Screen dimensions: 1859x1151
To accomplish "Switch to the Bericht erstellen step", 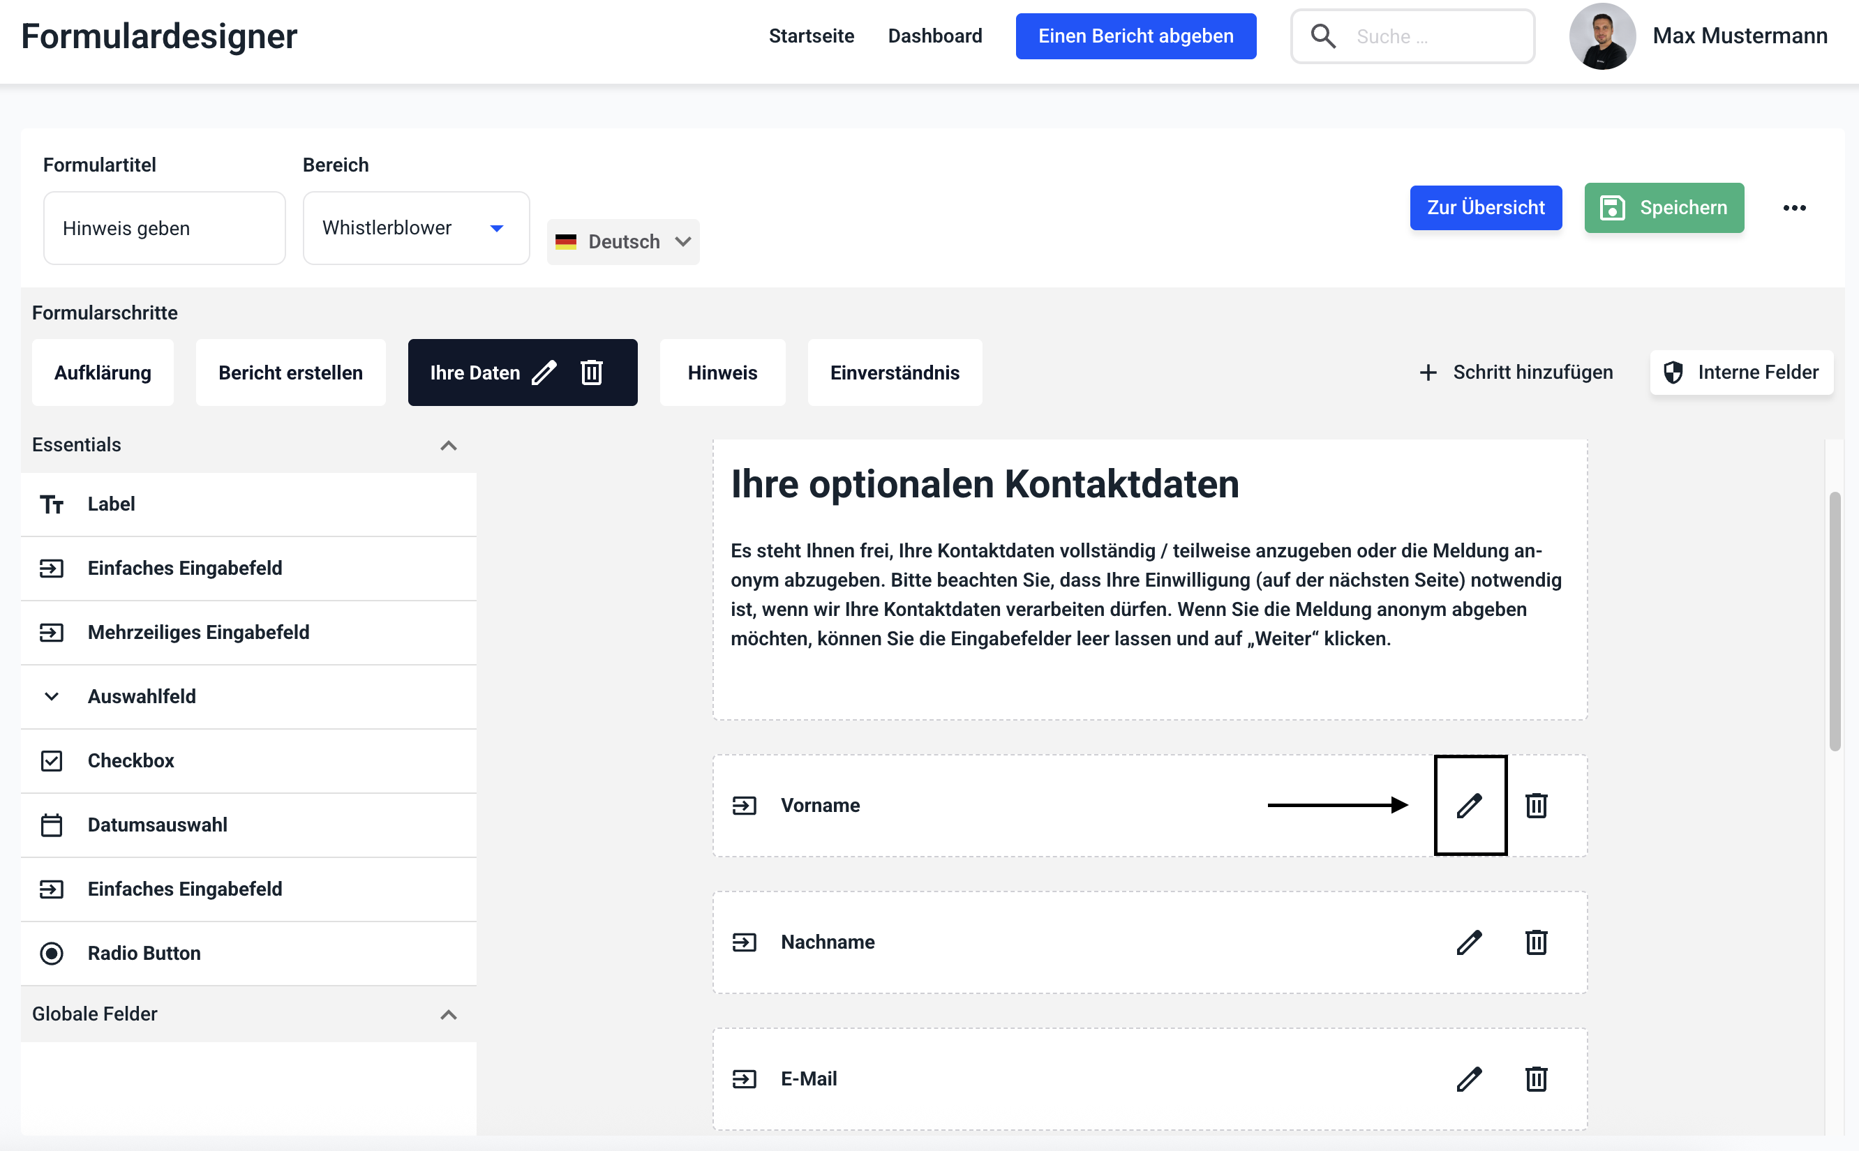I will tap(290, 373).
